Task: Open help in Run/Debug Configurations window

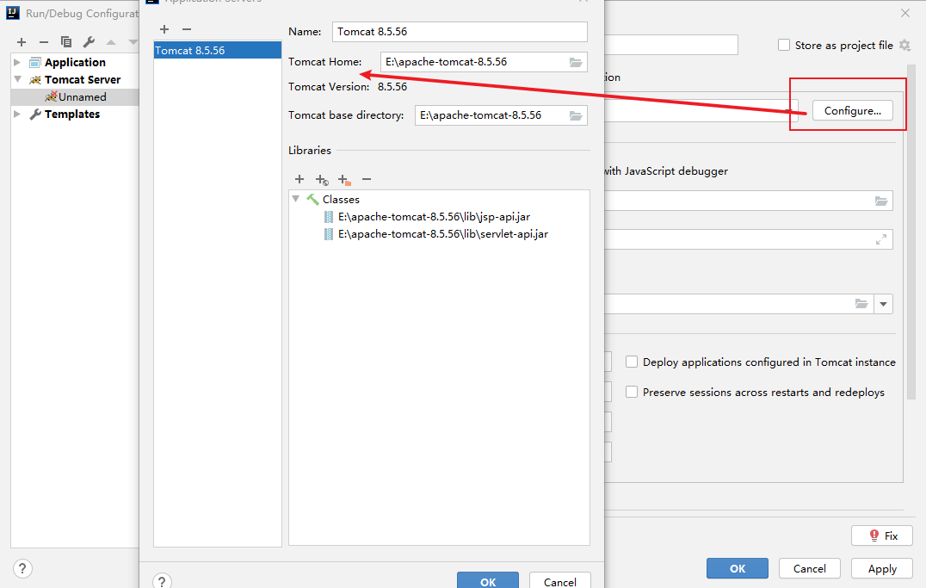Action: coord(22,568)
